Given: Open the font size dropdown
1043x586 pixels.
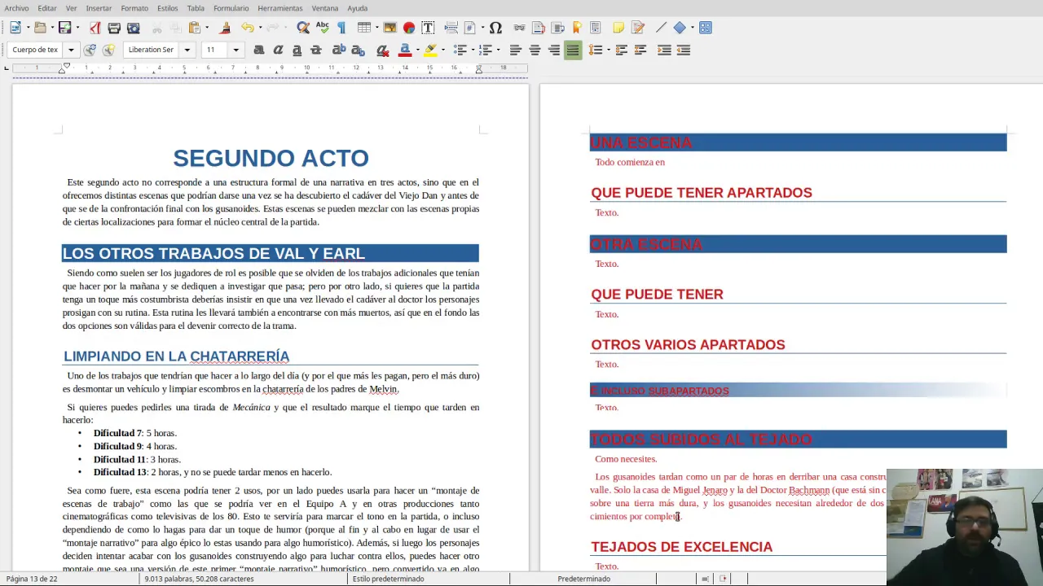Looking at the screenshot, I should pyautogui.click(x=235, y=50).
